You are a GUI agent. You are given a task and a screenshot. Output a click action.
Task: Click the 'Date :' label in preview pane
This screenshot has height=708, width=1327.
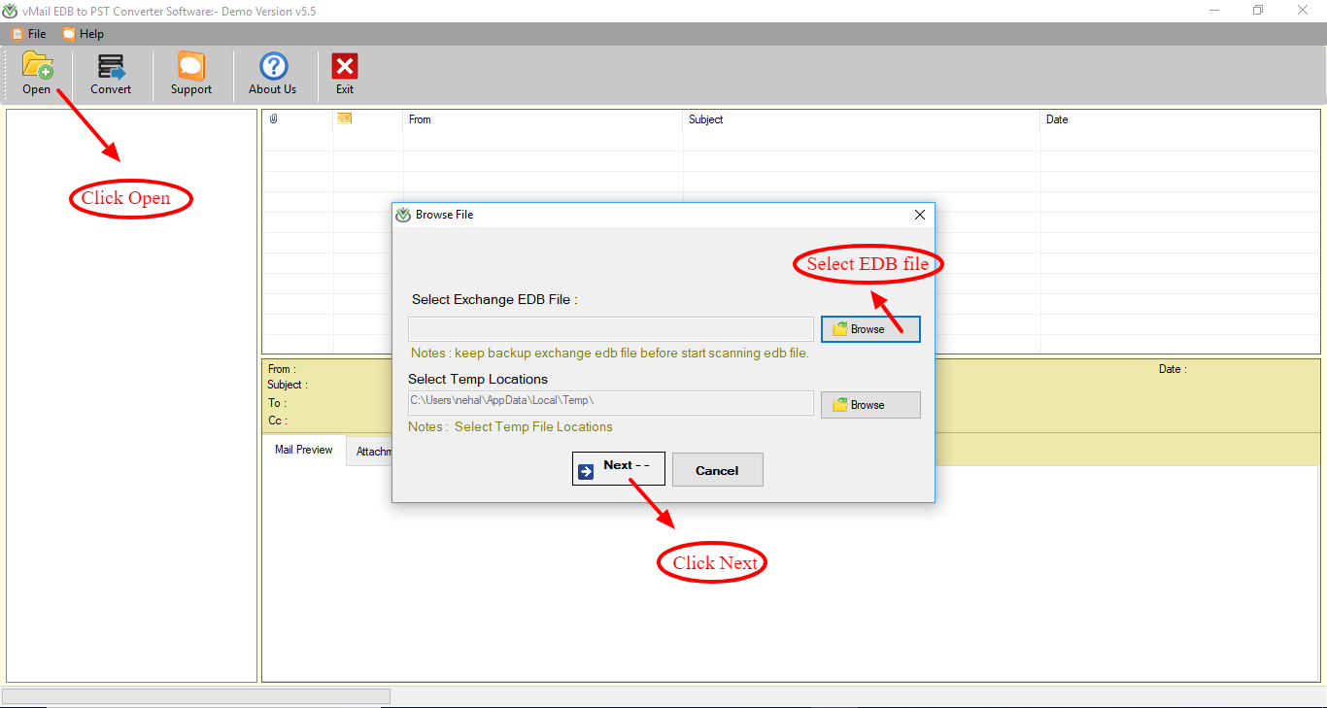coord(1173,369)
